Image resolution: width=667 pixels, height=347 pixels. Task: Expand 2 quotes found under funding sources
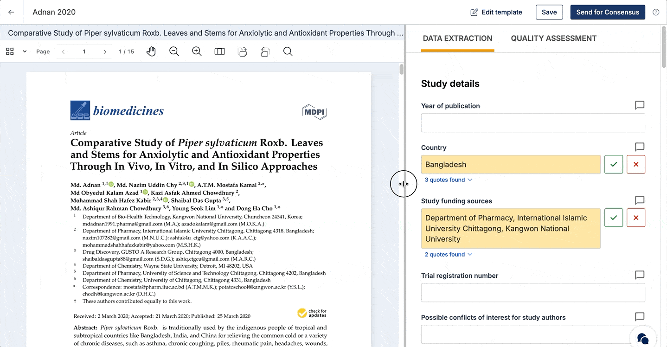point(449,254)
